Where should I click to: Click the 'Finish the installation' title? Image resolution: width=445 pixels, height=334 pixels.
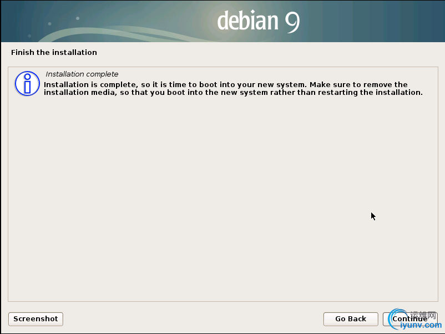(x=54, y=52)
